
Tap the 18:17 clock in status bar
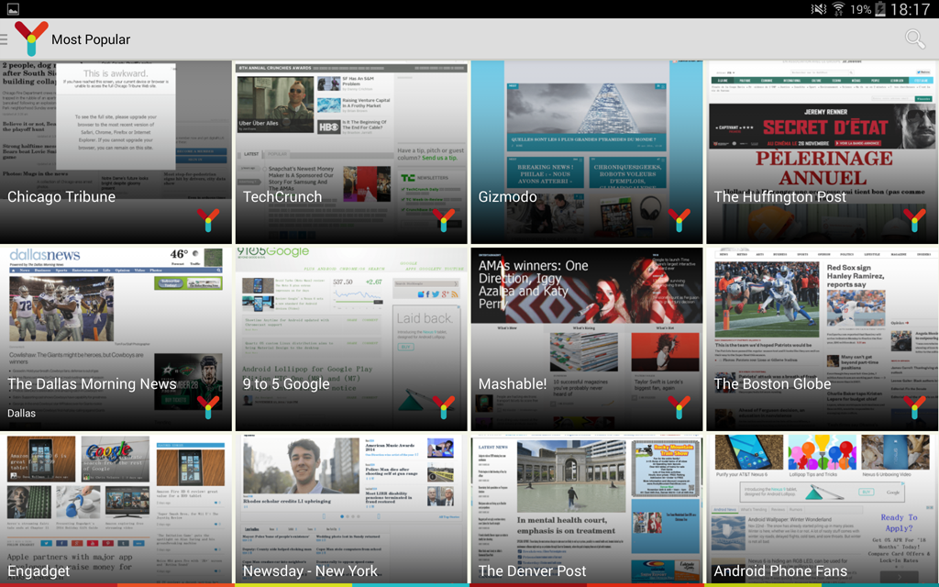pyautogui.click(x=911, y=9)
